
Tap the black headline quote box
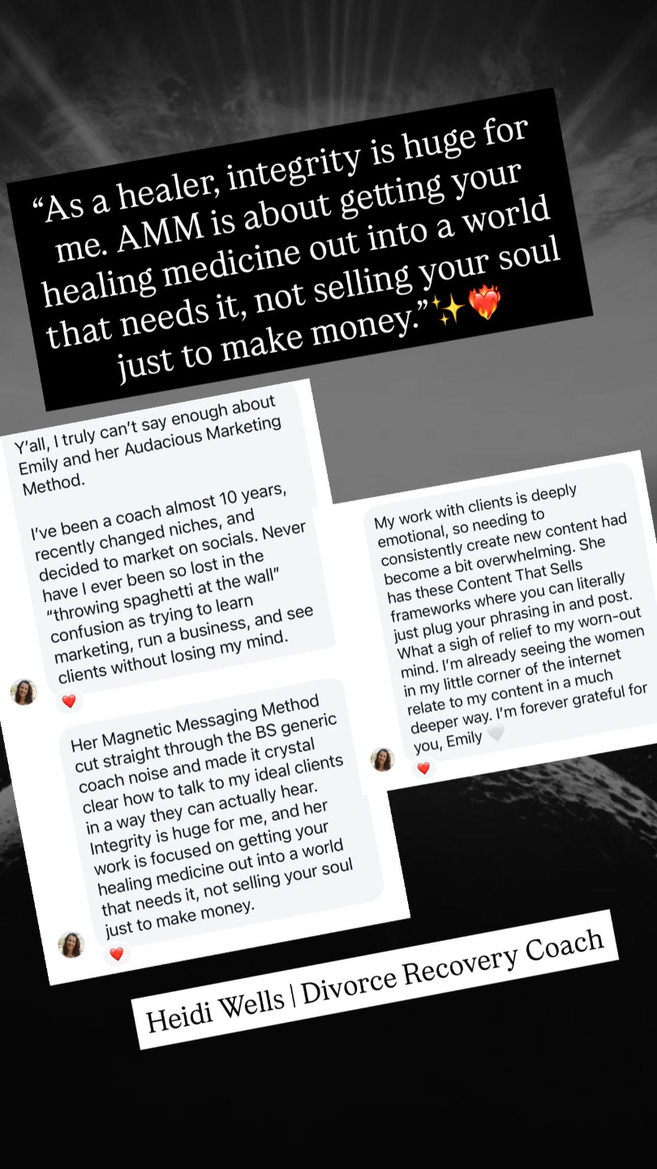(299, 248)
